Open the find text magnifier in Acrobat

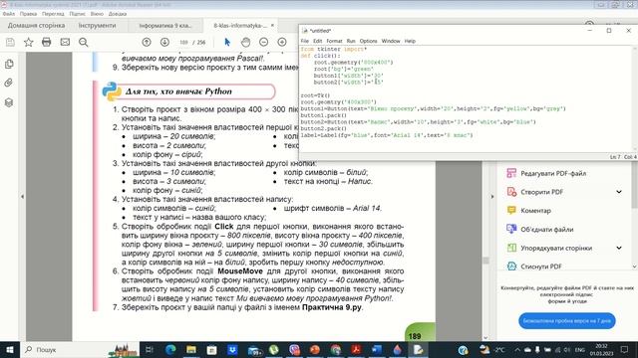[x=84, y=42]
